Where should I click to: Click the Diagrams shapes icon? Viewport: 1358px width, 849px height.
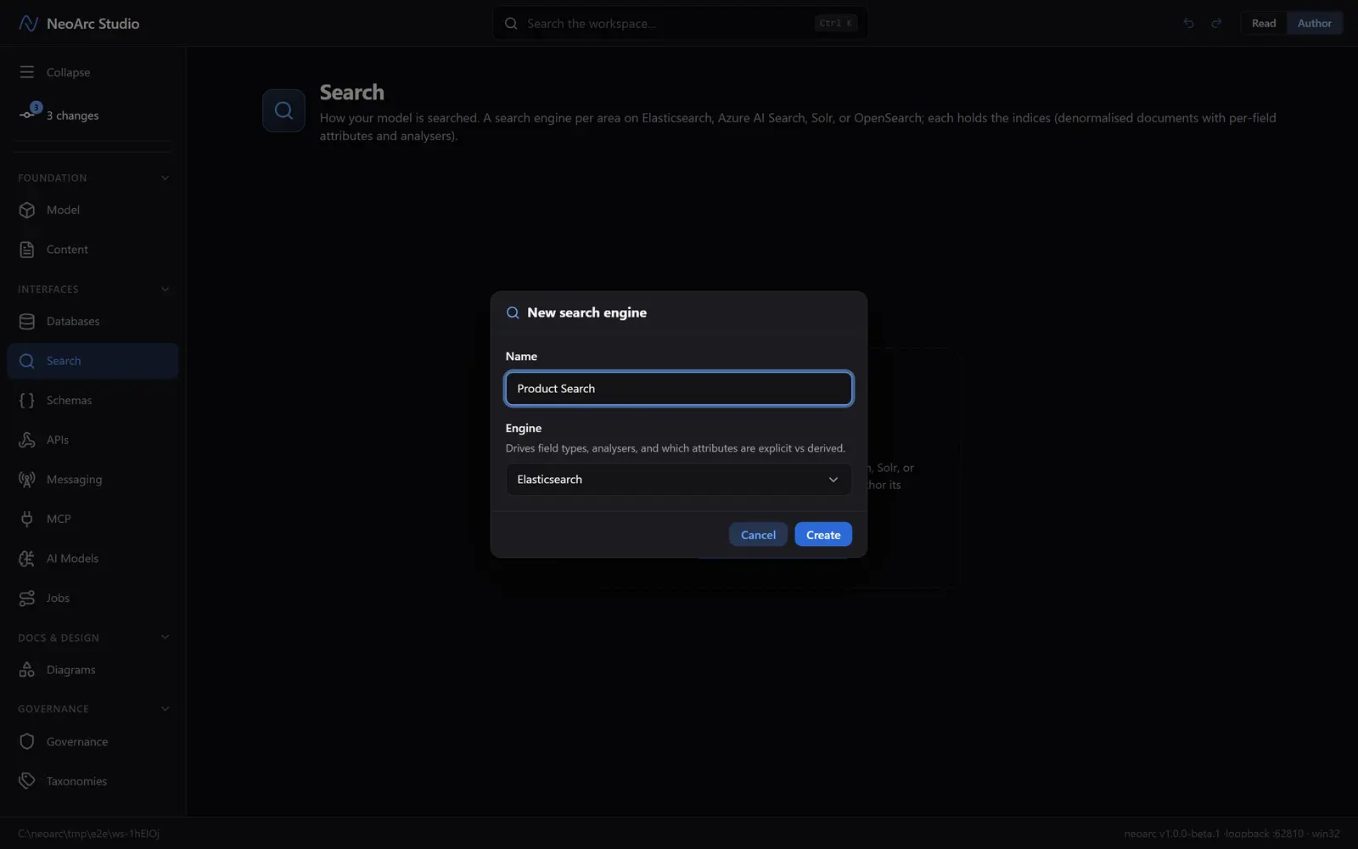pyautogui.click(x=27, y=670)
